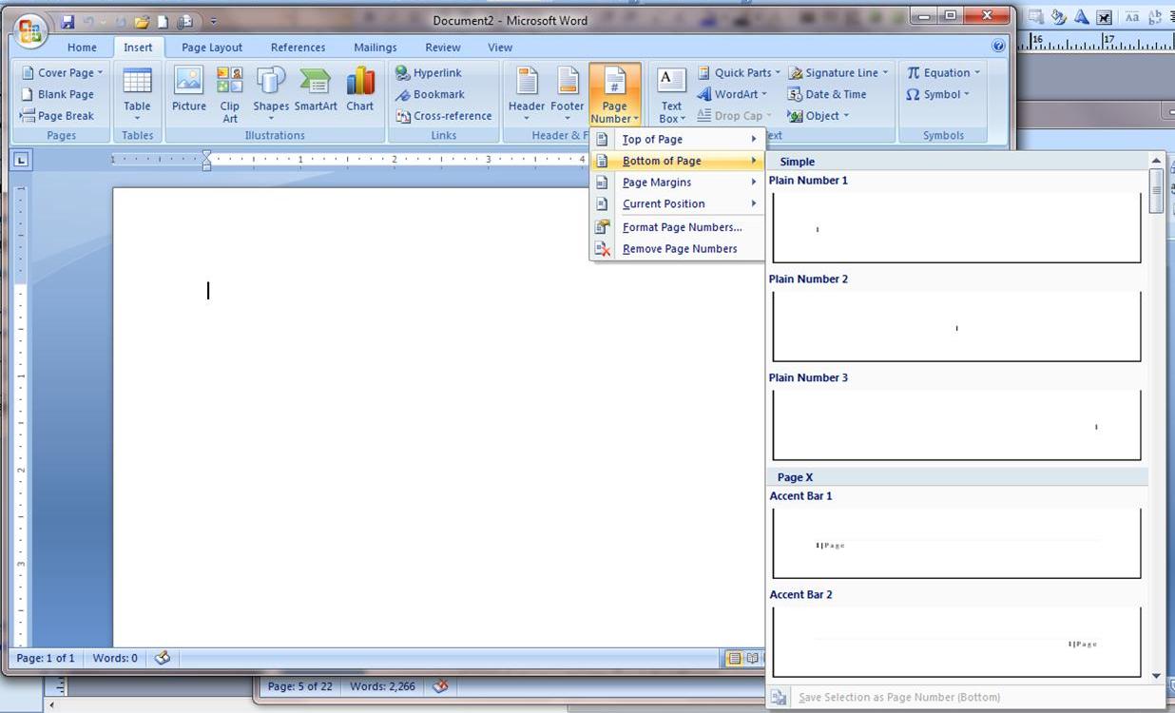
Task: Insert Date & Time
Action: 827,94
